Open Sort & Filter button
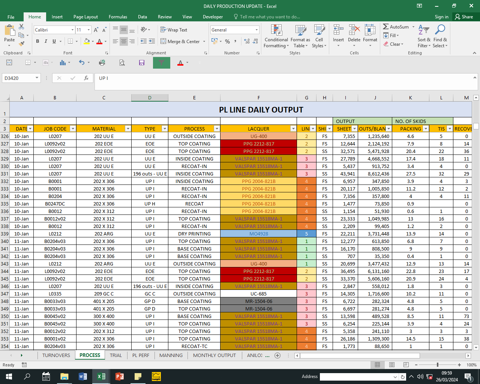 (x=424, y=36)
